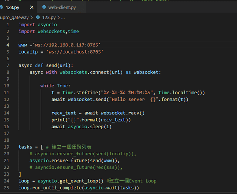The image size is (237, 194).
Task: Click 'websocket.recv()' on line 14
Action: [x=123, y=113]
